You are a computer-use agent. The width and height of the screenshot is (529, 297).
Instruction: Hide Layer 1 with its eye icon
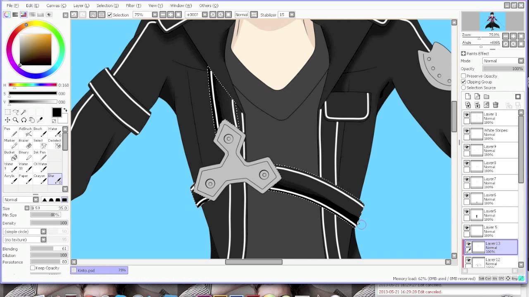pyautogui.click(x=467, y=115)
